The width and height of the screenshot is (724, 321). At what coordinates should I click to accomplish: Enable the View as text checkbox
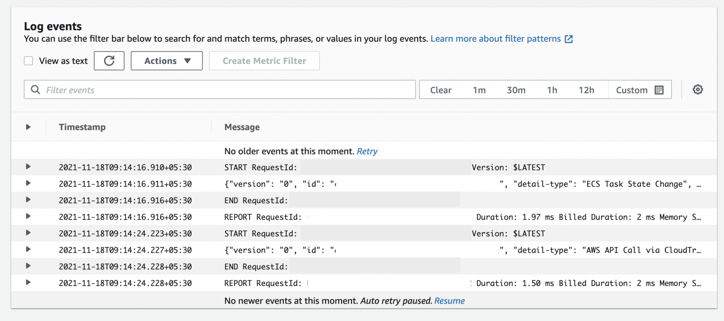28,60
